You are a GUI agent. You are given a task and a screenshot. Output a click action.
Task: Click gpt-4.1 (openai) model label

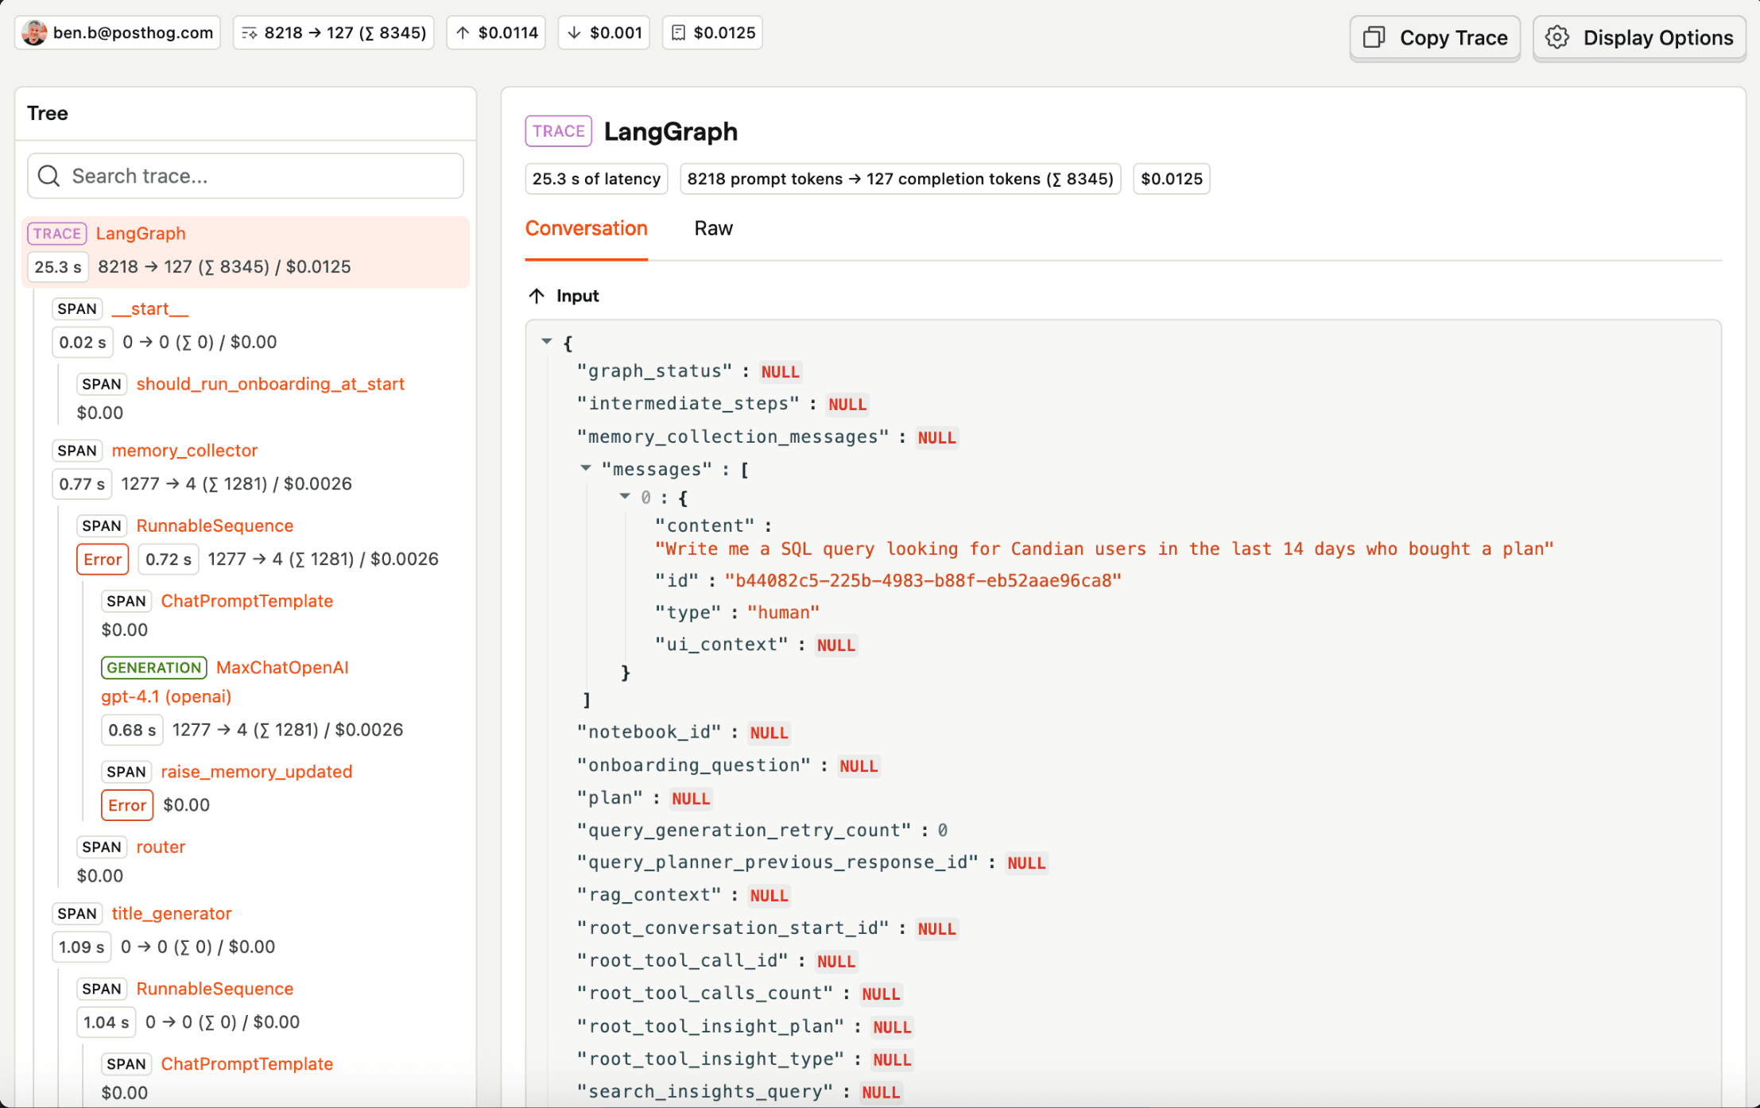pos(166,697)
